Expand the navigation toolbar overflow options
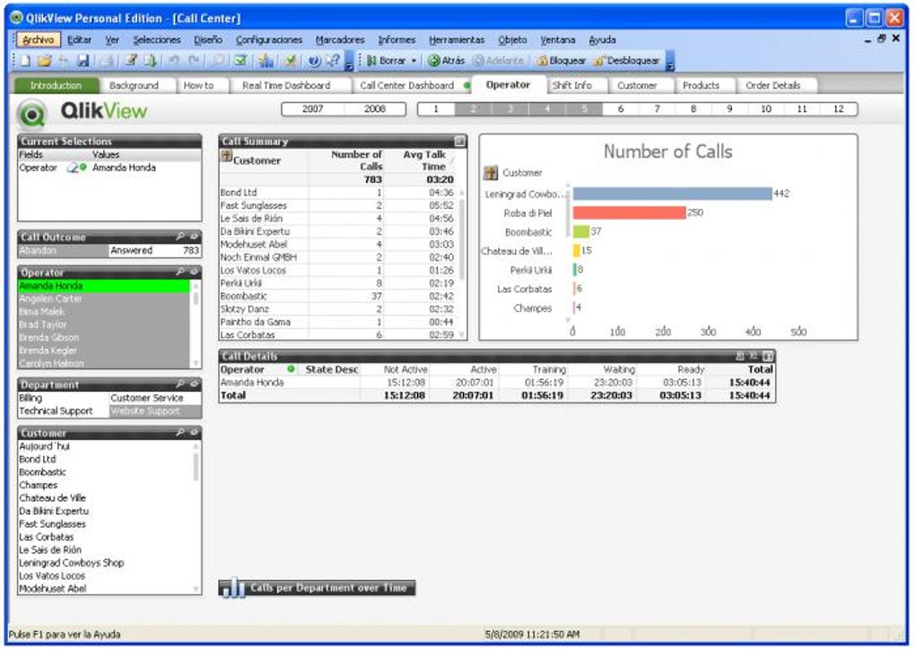Image resolution: width=915 pixels, height=649 pixels. click(x=670, y=61)
